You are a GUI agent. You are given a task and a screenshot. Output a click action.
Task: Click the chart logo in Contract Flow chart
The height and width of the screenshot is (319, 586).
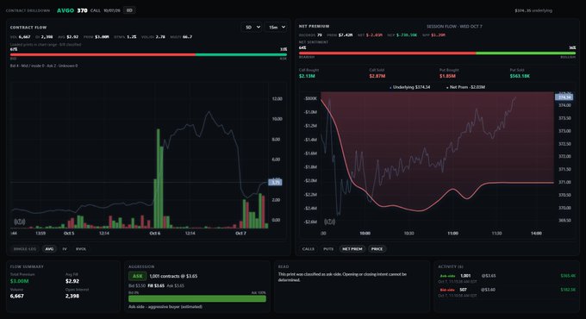coord(20,222)
